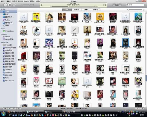This screenshot has height=117, width=147.
Task: Select the Composers grid tab
Action: 96,10
